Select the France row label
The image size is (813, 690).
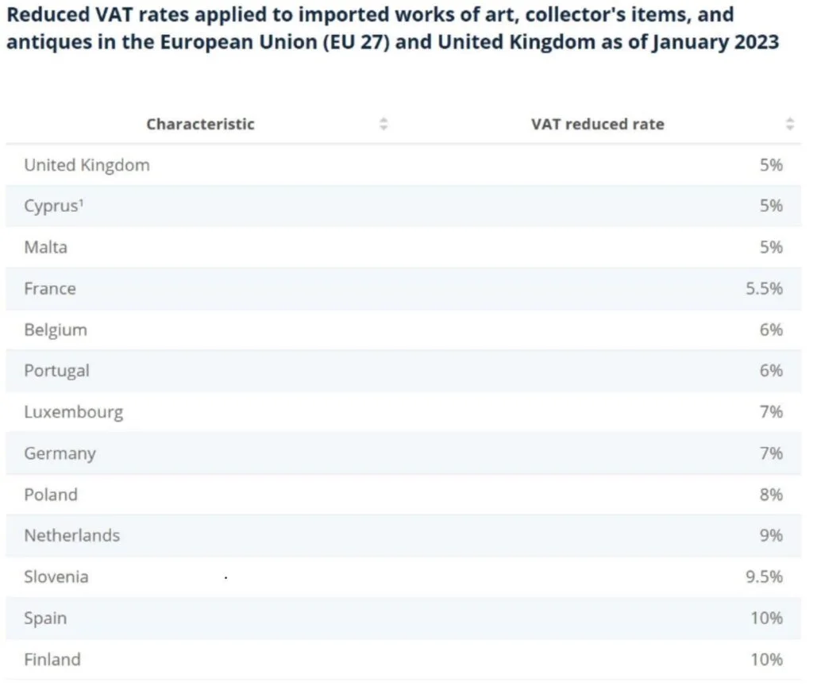pyautogui.click(x=50, y=288)
